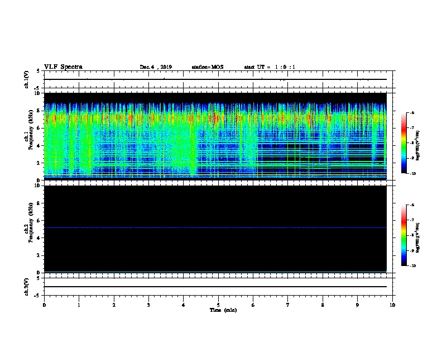
Task: Click the ch.1 voltage waveform trace
Action: [x=215, y=79]
